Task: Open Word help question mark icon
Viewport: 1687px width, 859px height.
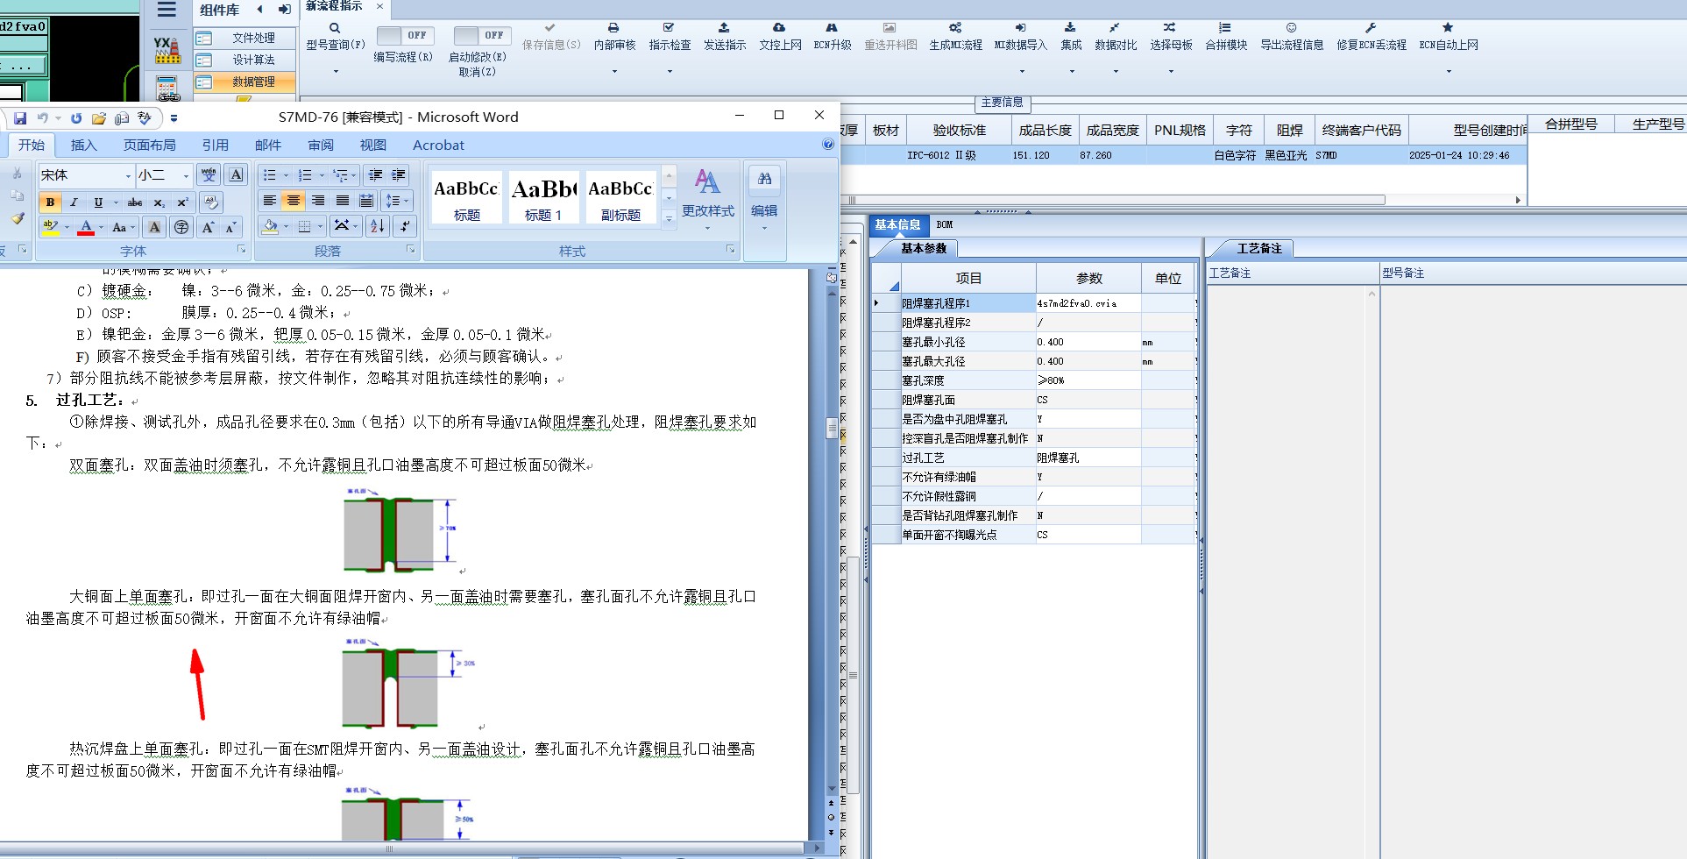Action: [828, 145]
